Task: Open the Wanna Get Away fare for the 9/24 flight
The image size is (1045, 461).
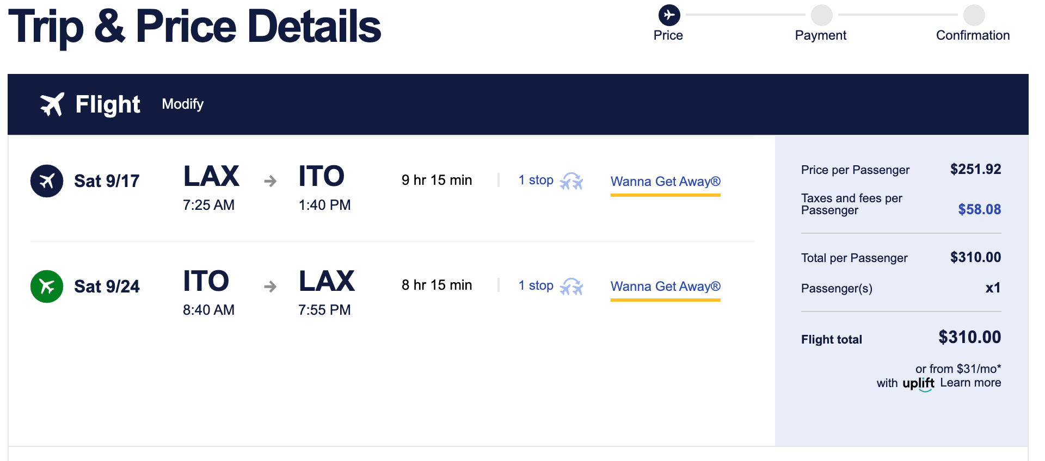Action: click(x=665, y=286)
